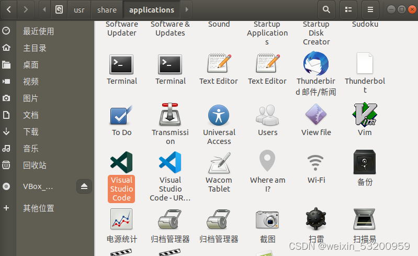This screenshot has height=256, width=418.
Task: Open the second Terminal application icon
Action: click(170, 64)
